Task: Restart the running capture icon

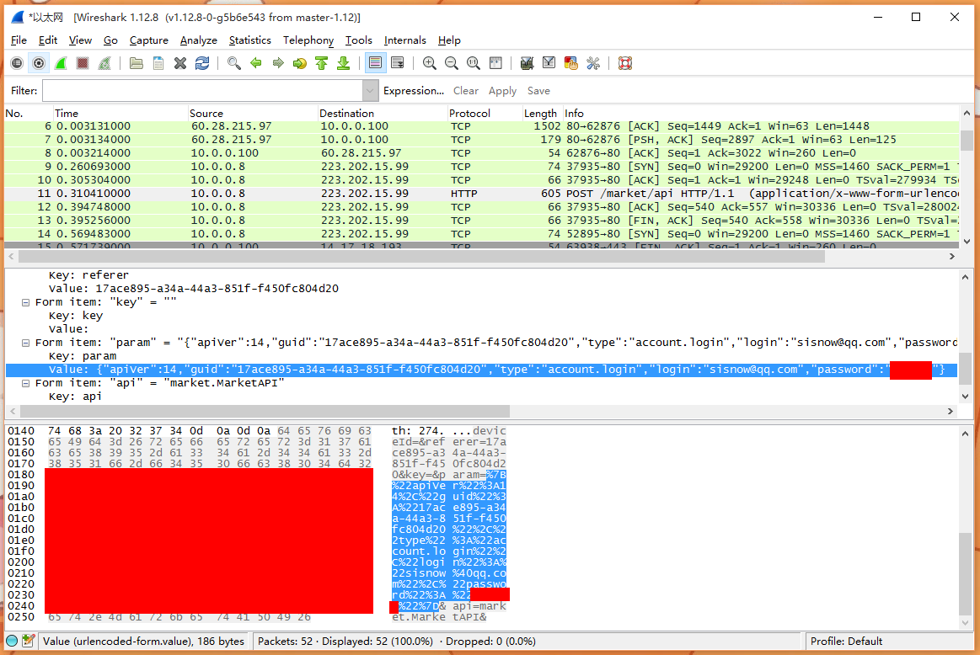Action: [104, 63]
